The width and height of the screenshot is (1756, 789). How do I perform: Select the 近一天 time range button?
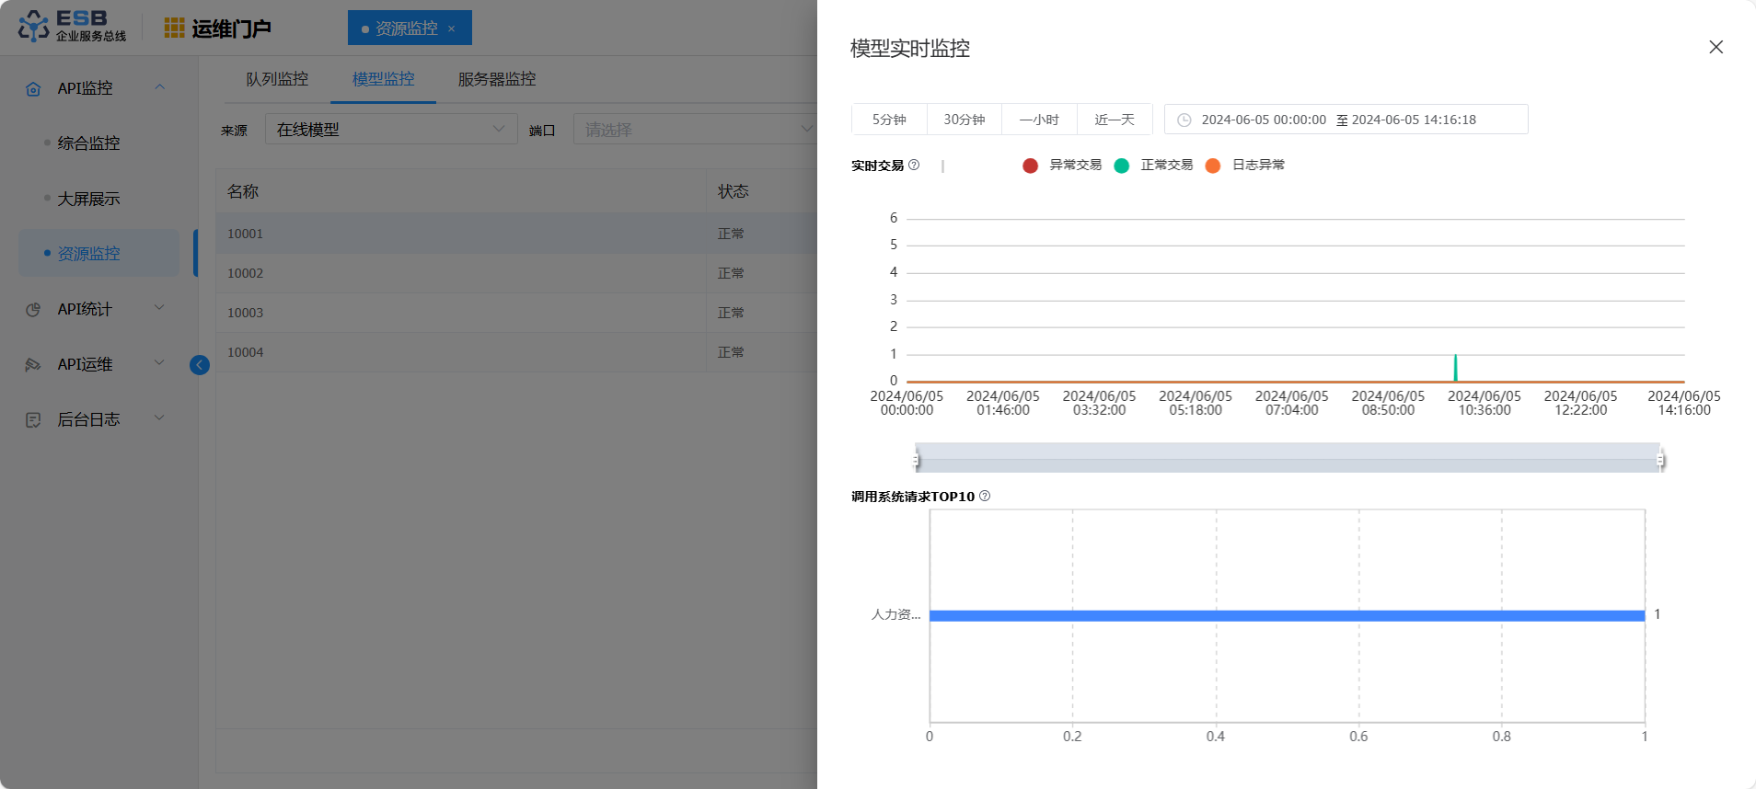point(1114,120)
